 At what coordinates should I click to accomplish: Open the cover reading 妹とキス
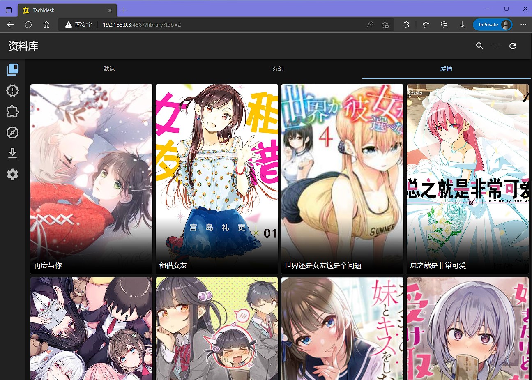342,329
